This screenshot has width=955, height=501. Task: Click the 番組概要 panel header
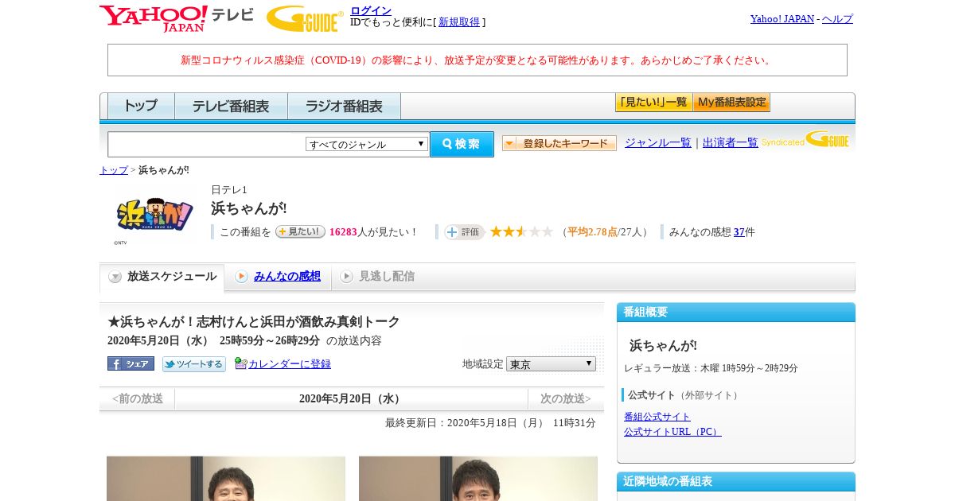tap(736, 312)
